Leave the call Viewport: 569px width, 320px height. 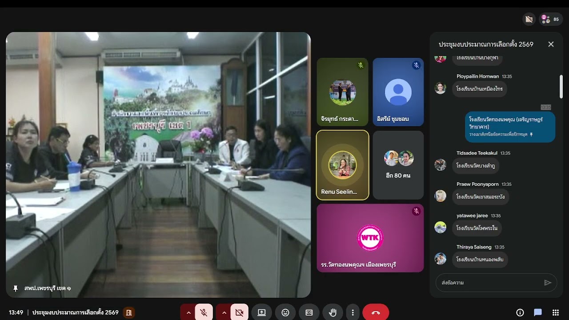pyautogui.click(x=376, y=312)
